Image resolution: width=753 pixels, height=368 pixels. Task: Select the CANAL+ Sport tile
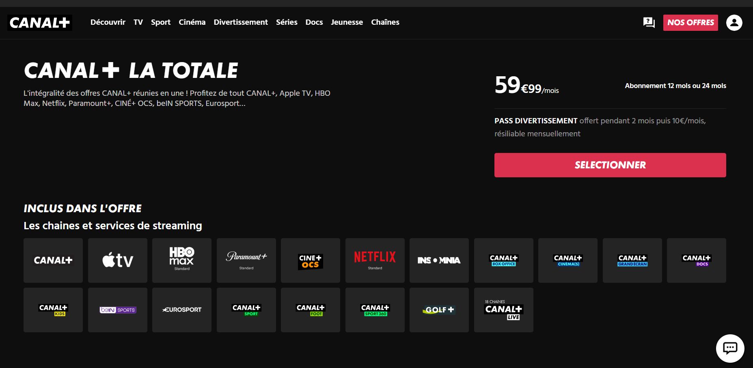click(x=246, y=310)
